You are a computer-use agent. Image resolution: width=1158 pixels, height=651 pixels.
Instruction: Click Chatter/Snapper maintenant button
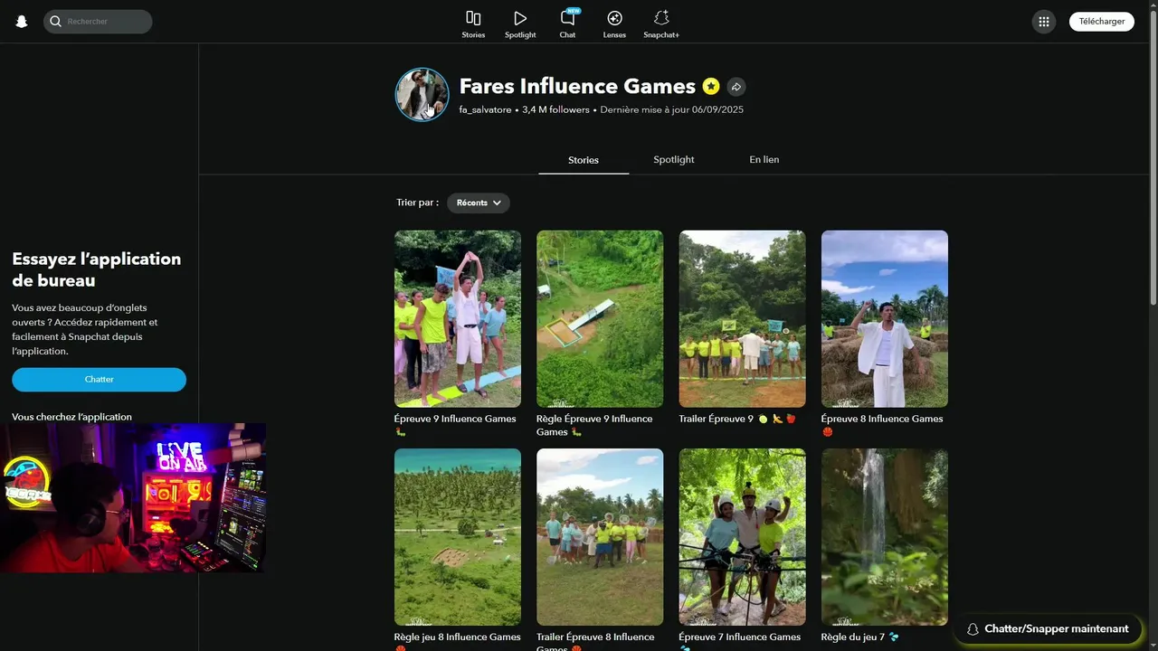coord(1047,628)
